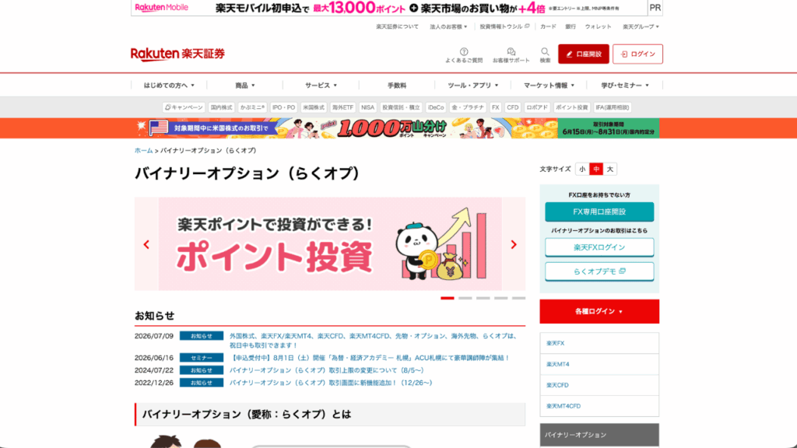797x448 pixels.
Task: Open the らくオプデモ demo button
Action: (599, 271)
